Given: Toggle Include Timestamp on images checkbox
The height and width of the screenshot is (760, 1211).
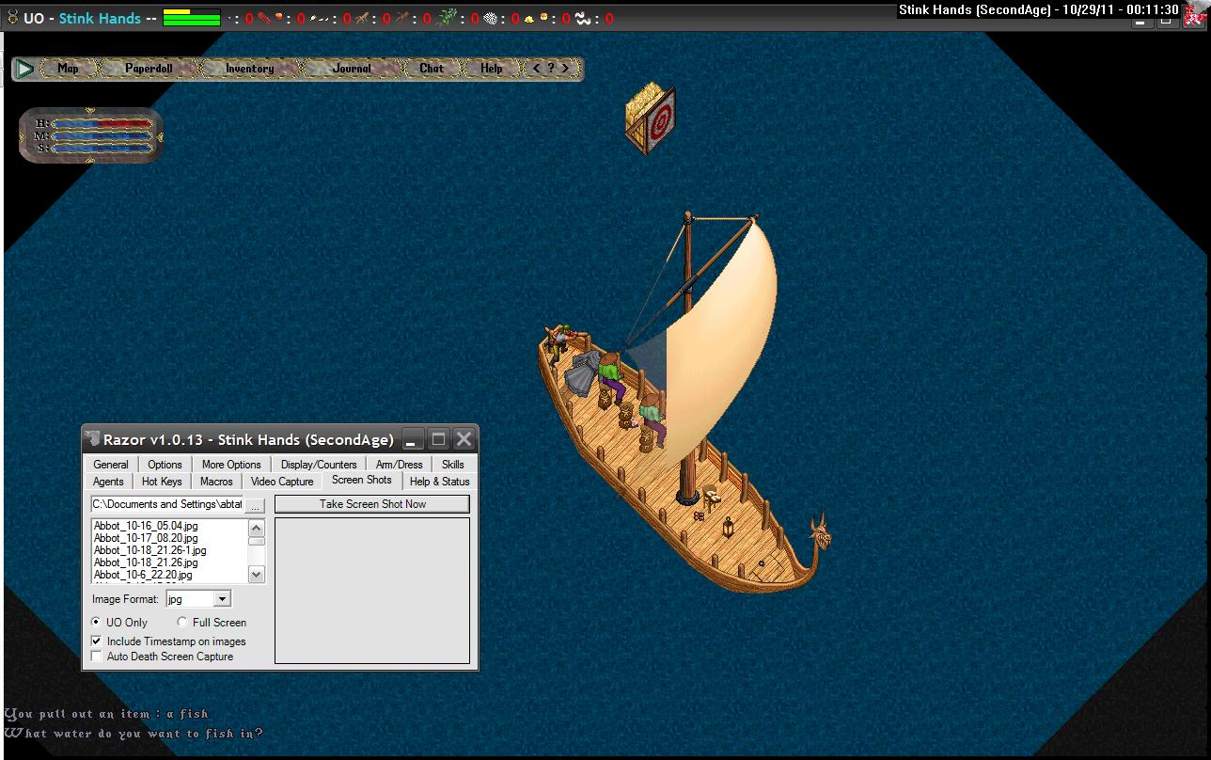Looking at the screenshot, I should [x=97, y=641].
